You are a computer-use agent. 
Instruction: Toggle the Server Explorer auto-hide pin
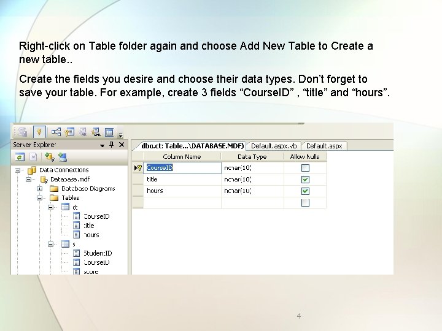[111, 145]
